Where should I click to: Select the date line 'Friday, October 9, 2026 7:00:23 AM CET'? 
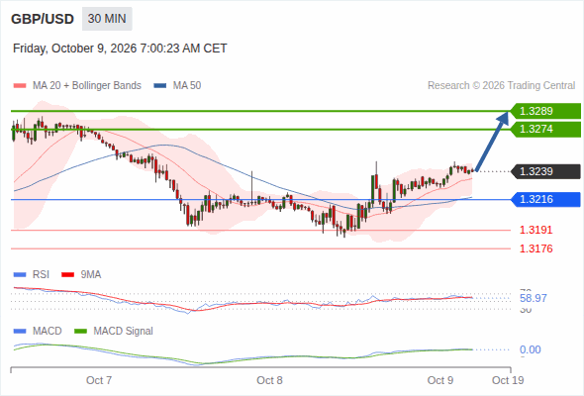(x=120, y=49)
